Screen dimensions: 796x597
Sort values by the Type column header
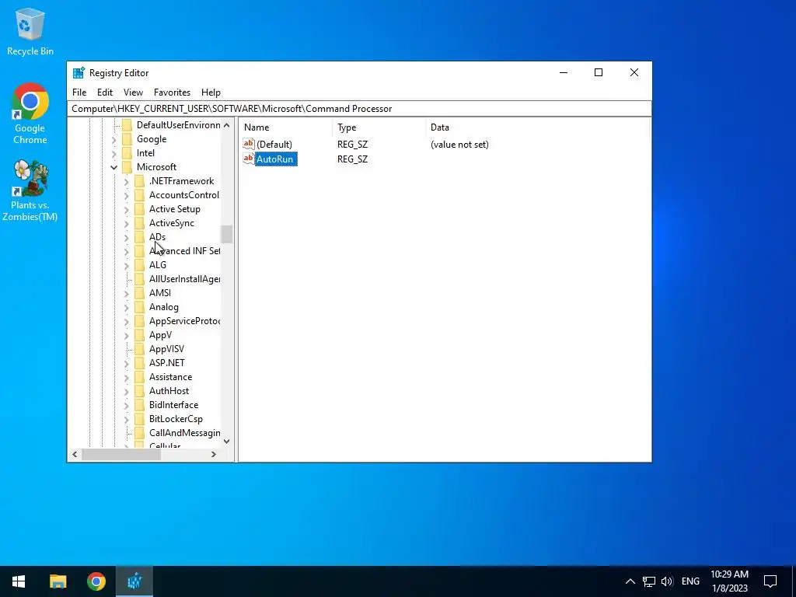379,127
